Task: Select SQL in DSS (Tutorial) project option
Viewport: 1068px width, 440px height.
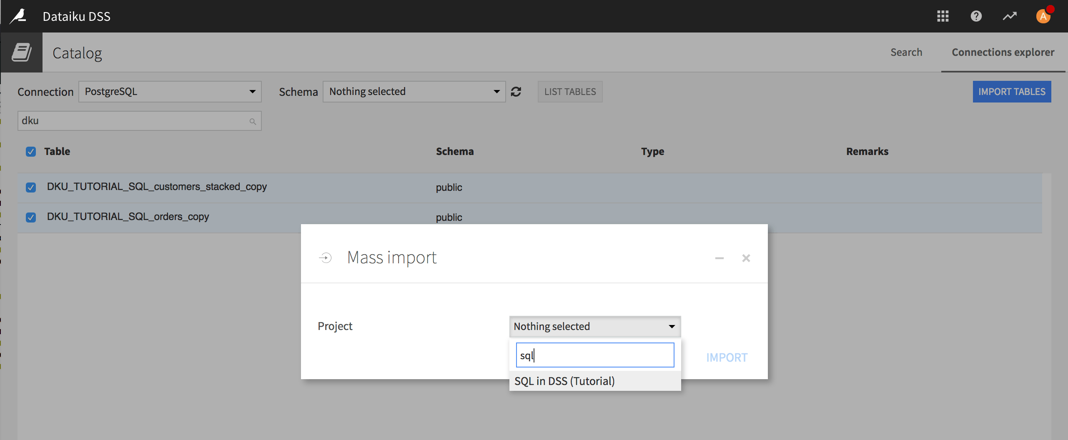Action: click(564, 380)
